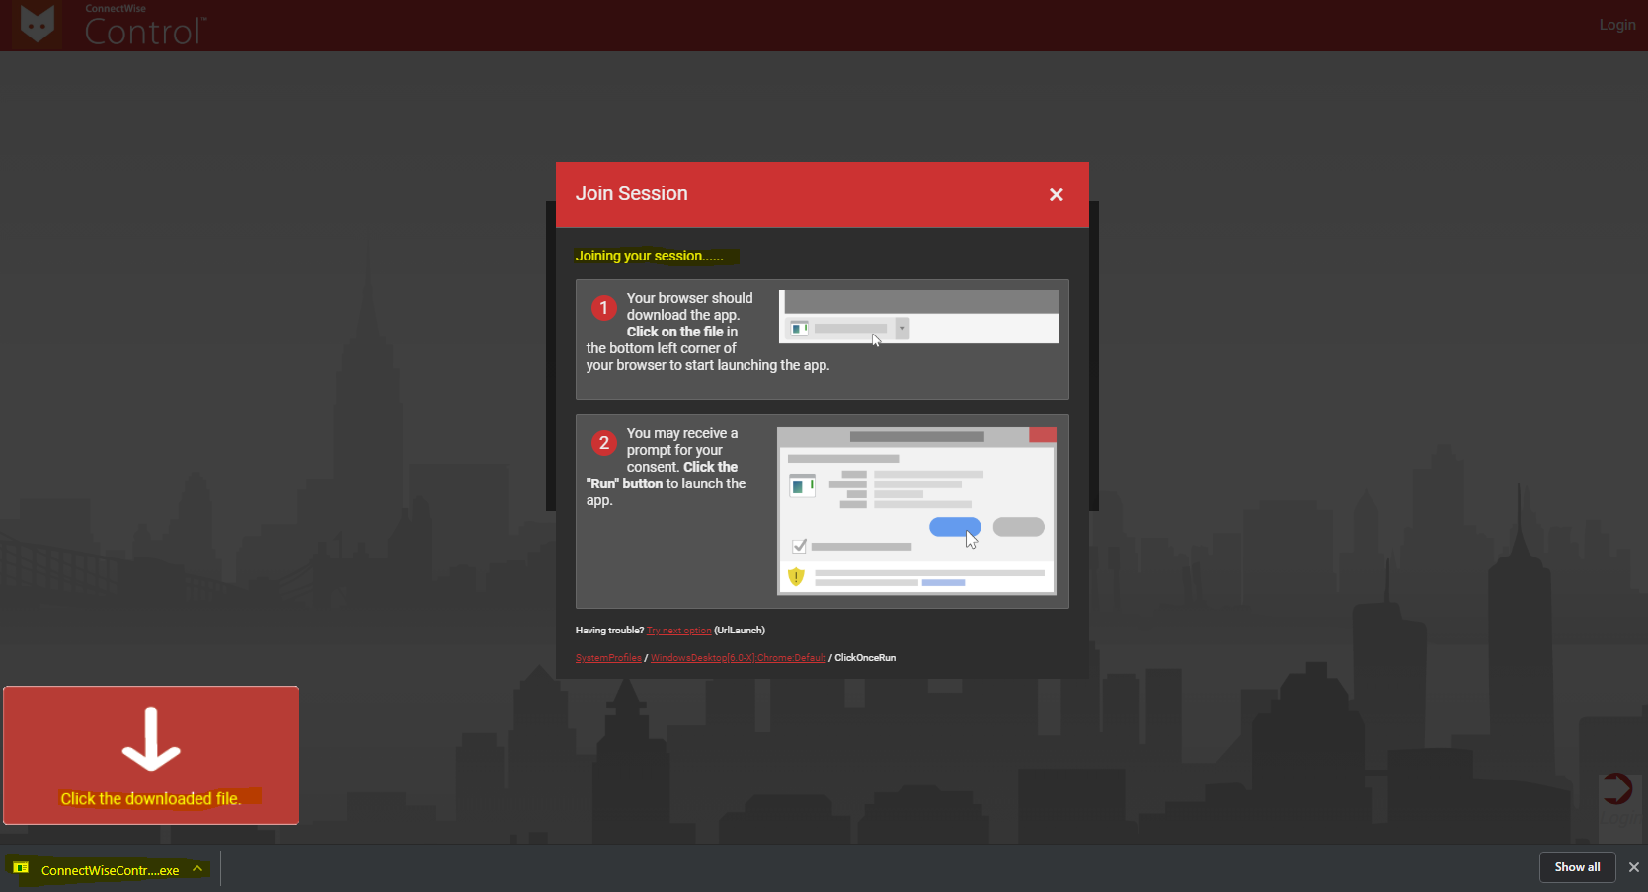Open the downloaded ConnectWiseContr...exe file
1648x892 pixels.
point(110,870)
